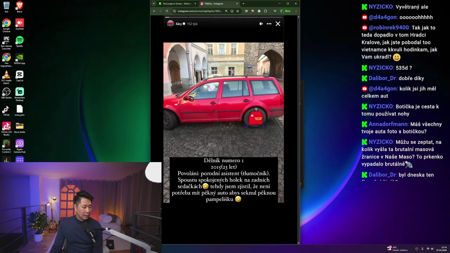The height and width of the screenshot is (253, 450).
Task: Open AnyDesk desktop shortcut
Action: click(x=20, y=24)
